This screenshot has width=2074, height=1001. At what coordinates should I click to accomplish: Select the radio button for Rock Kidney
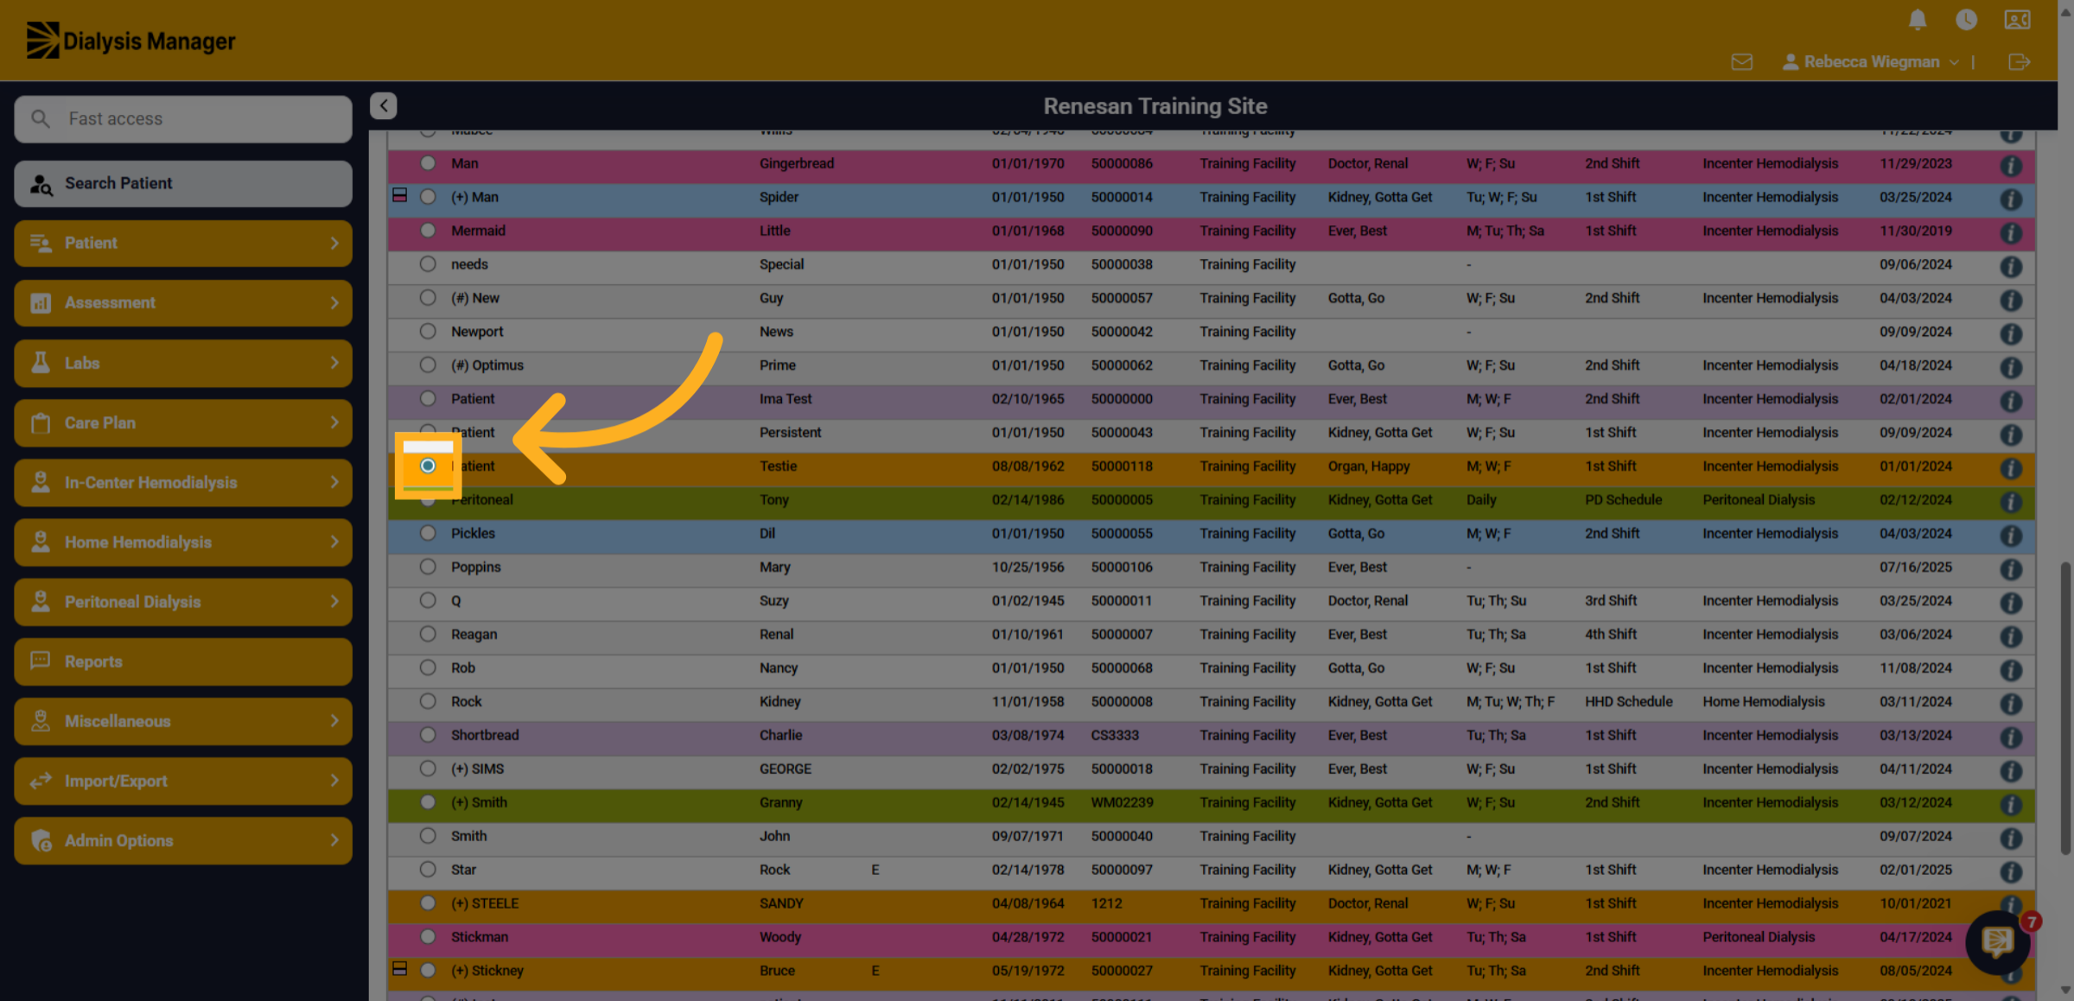coord(428,701)
